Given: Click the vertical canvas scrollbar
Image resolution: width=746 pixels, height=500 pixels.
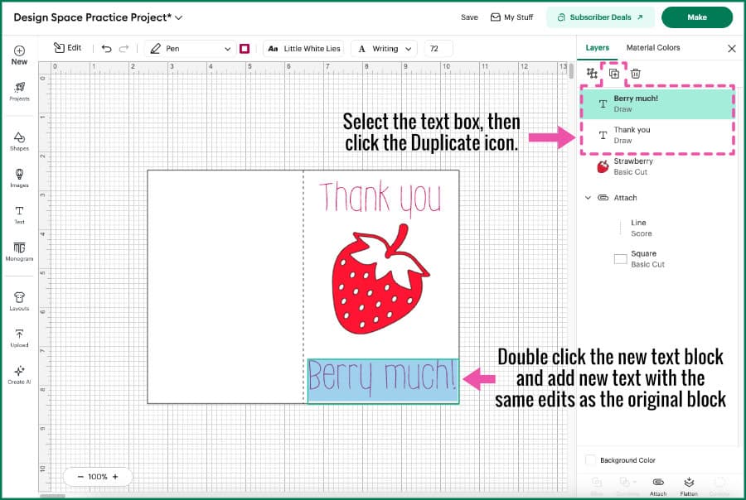Looking at the screenshot, I should pyautogui.click(x=571, y=71).
